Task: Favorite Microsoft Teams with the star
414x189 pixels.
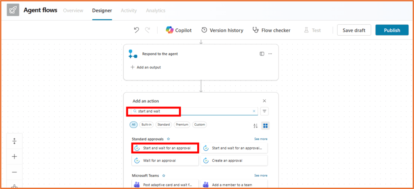Action: coord(164,175)
